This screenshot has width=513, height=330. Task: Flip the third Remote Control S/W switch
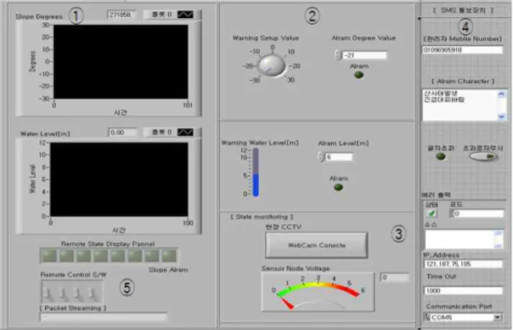tap(78, 293)
